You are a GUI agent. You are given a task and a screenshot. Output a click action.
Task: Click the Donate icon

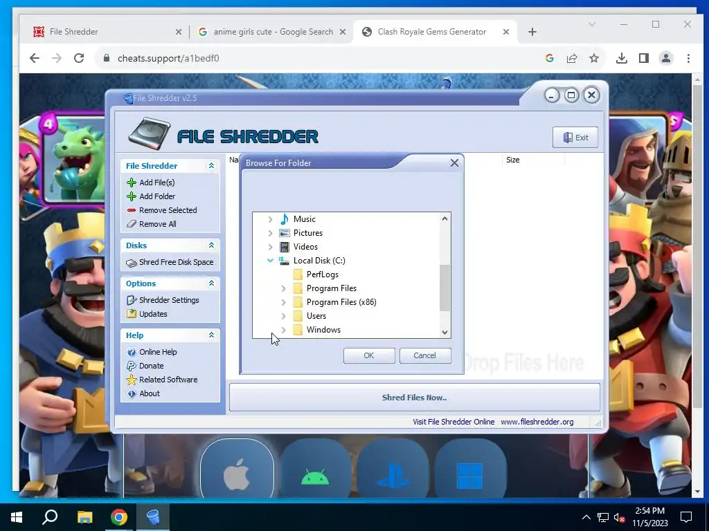point(132,366)
